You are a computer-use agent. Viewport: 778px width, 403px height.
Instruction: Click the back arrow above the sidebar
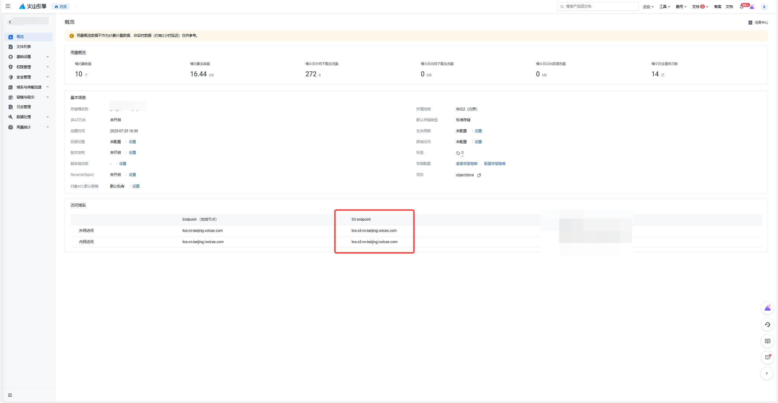pyautogui.click(x=10, y=22)
